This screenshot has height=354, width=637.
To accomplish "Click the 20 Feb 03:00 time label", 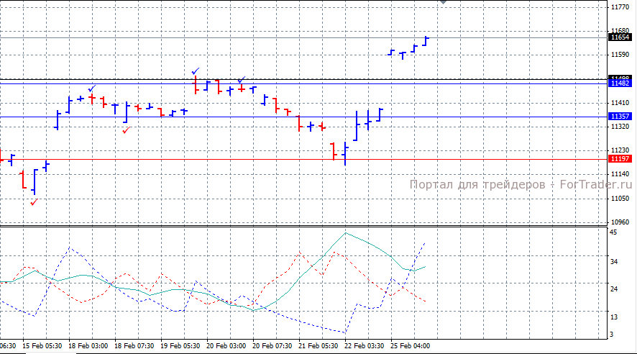I will [226, 346].
